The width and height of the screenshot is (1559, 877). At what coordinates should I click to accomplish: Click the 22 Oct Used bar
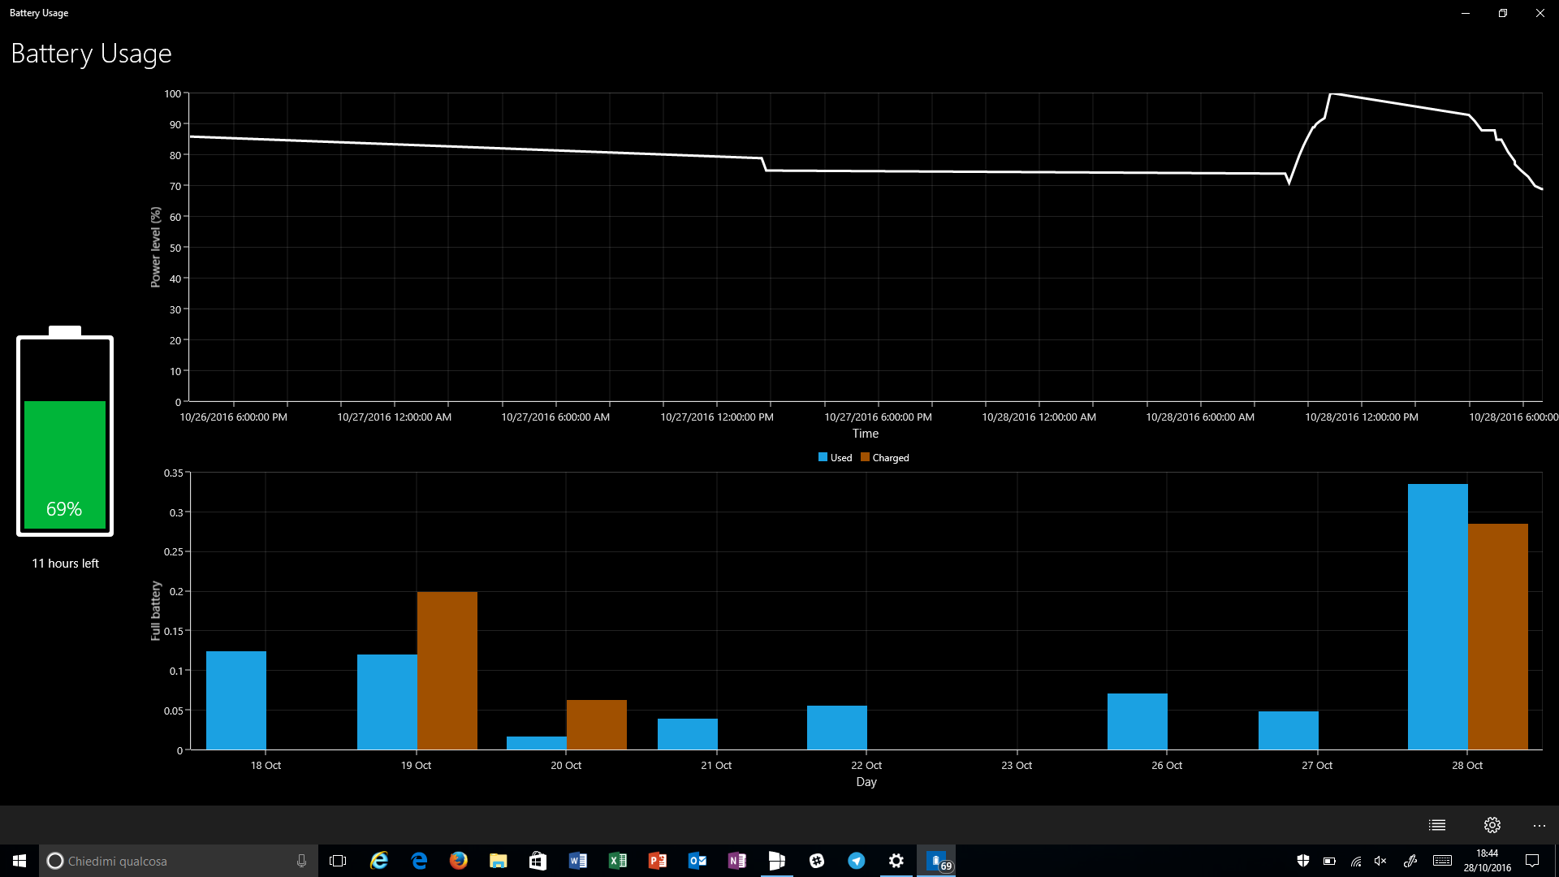[836, 728]
